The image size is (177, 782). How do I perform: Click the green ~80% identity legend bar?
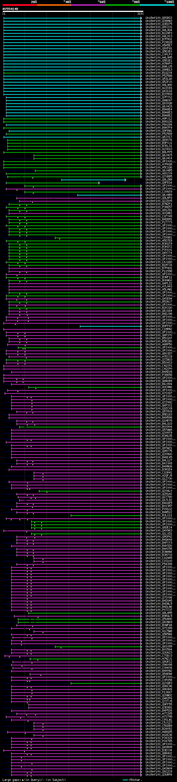tap(123, 5)
